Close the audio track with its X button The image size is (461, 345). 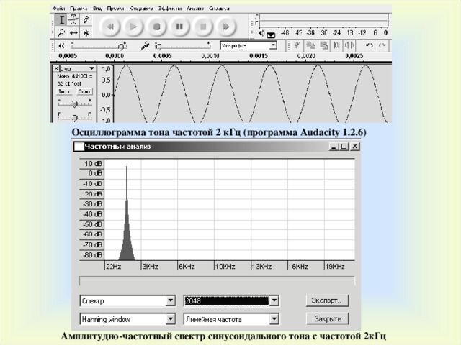pyautogui.click(x=56, y=69)
